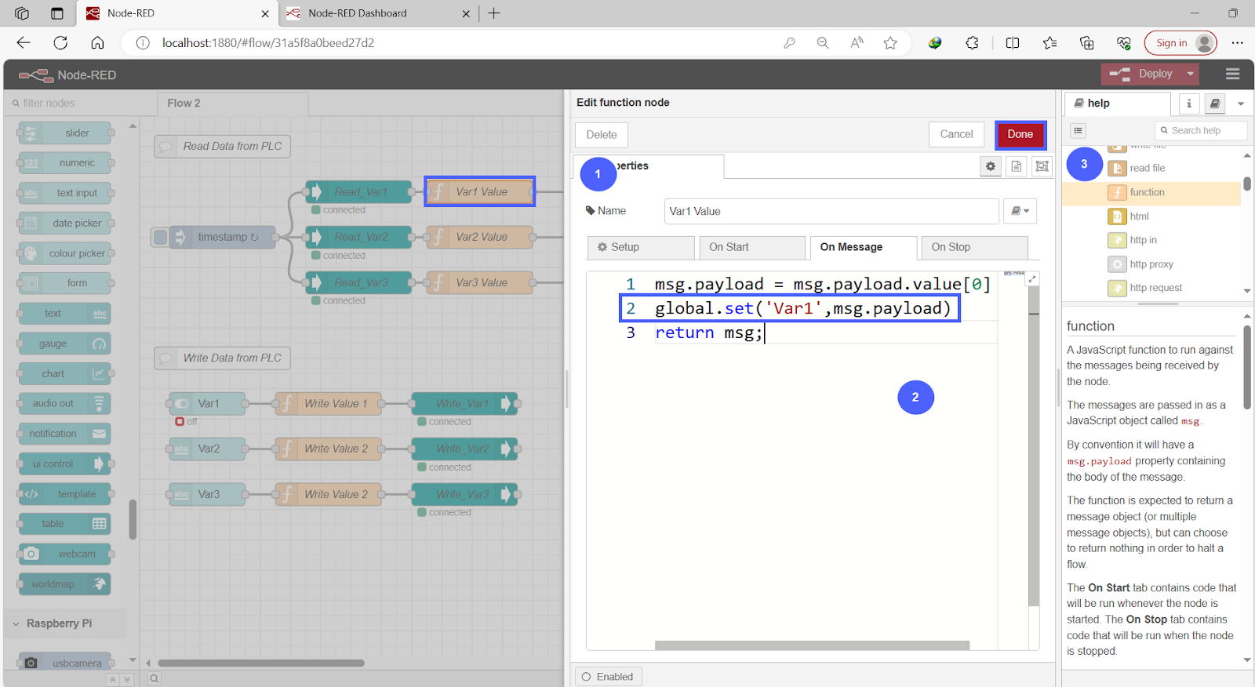The width and height of the screenshot is (1255, 687).
Task: Open the node icon dropdown next to Name
Action: [x=1020, y=211]
